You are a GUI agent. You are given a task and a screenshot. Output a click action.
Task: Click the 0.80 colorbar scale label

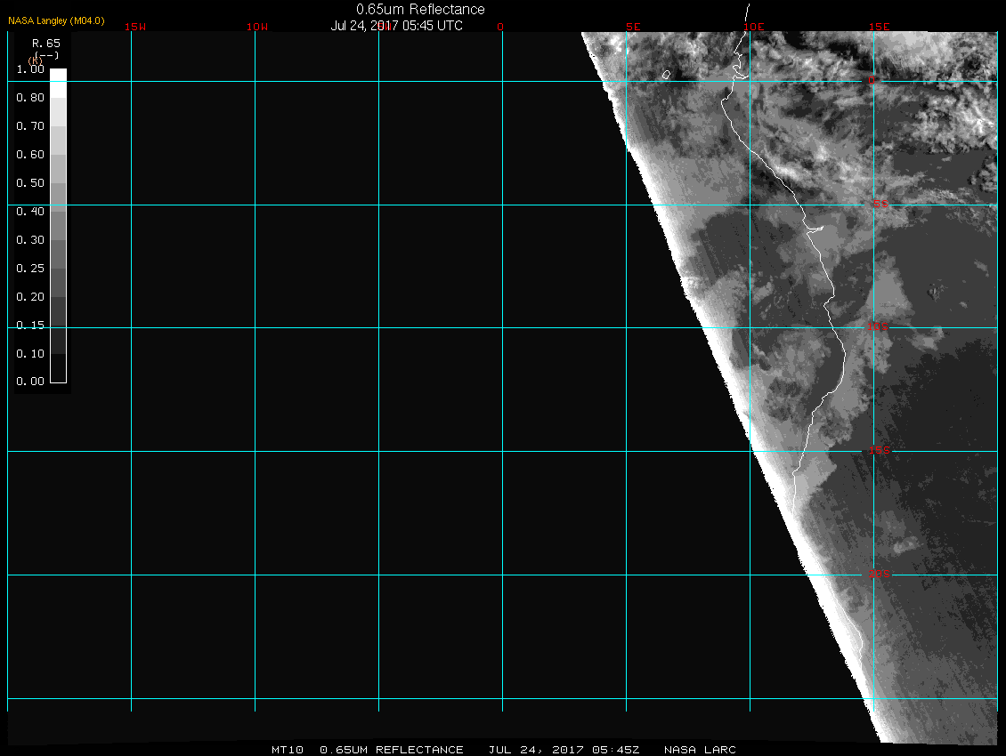pyautogui.click(x=30, y=98)
